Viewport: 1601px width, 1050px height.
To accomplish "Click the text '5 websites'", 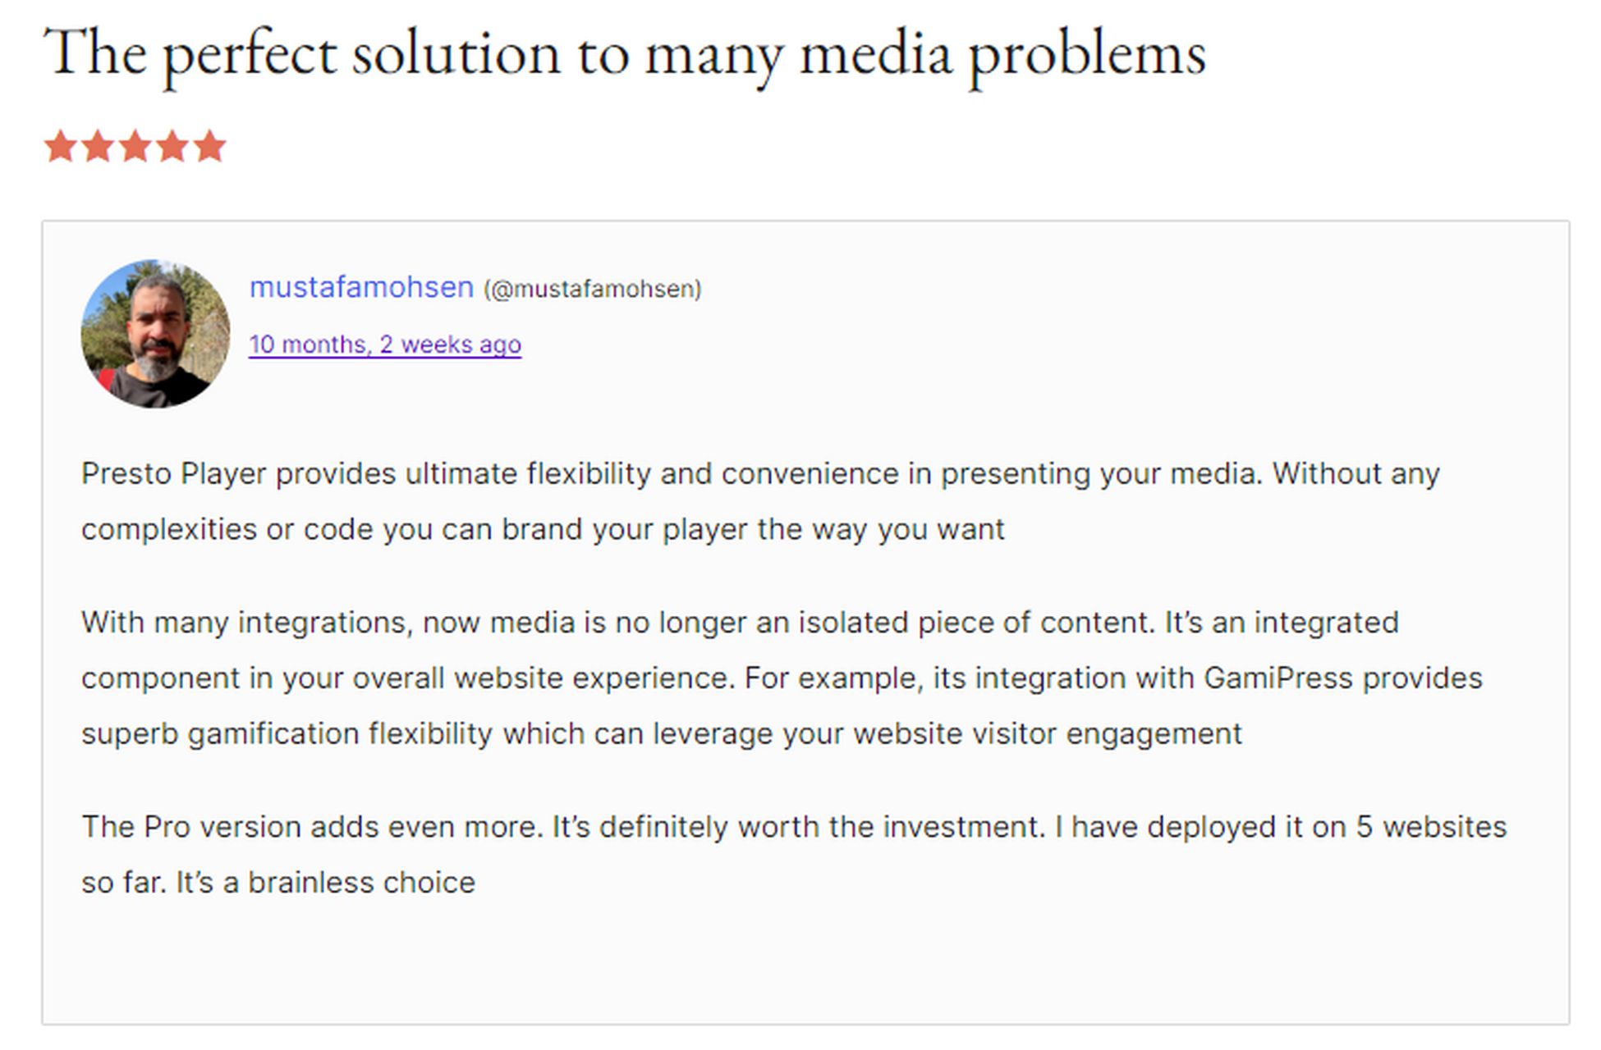I will point(1431,827).
